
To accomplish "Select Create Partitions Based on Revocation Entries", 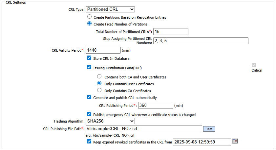I will coord(89,17).
